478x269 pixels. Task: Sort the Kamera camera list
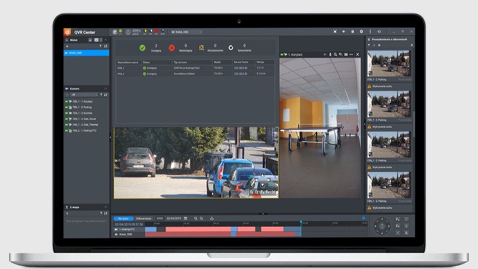coord(106,95)
